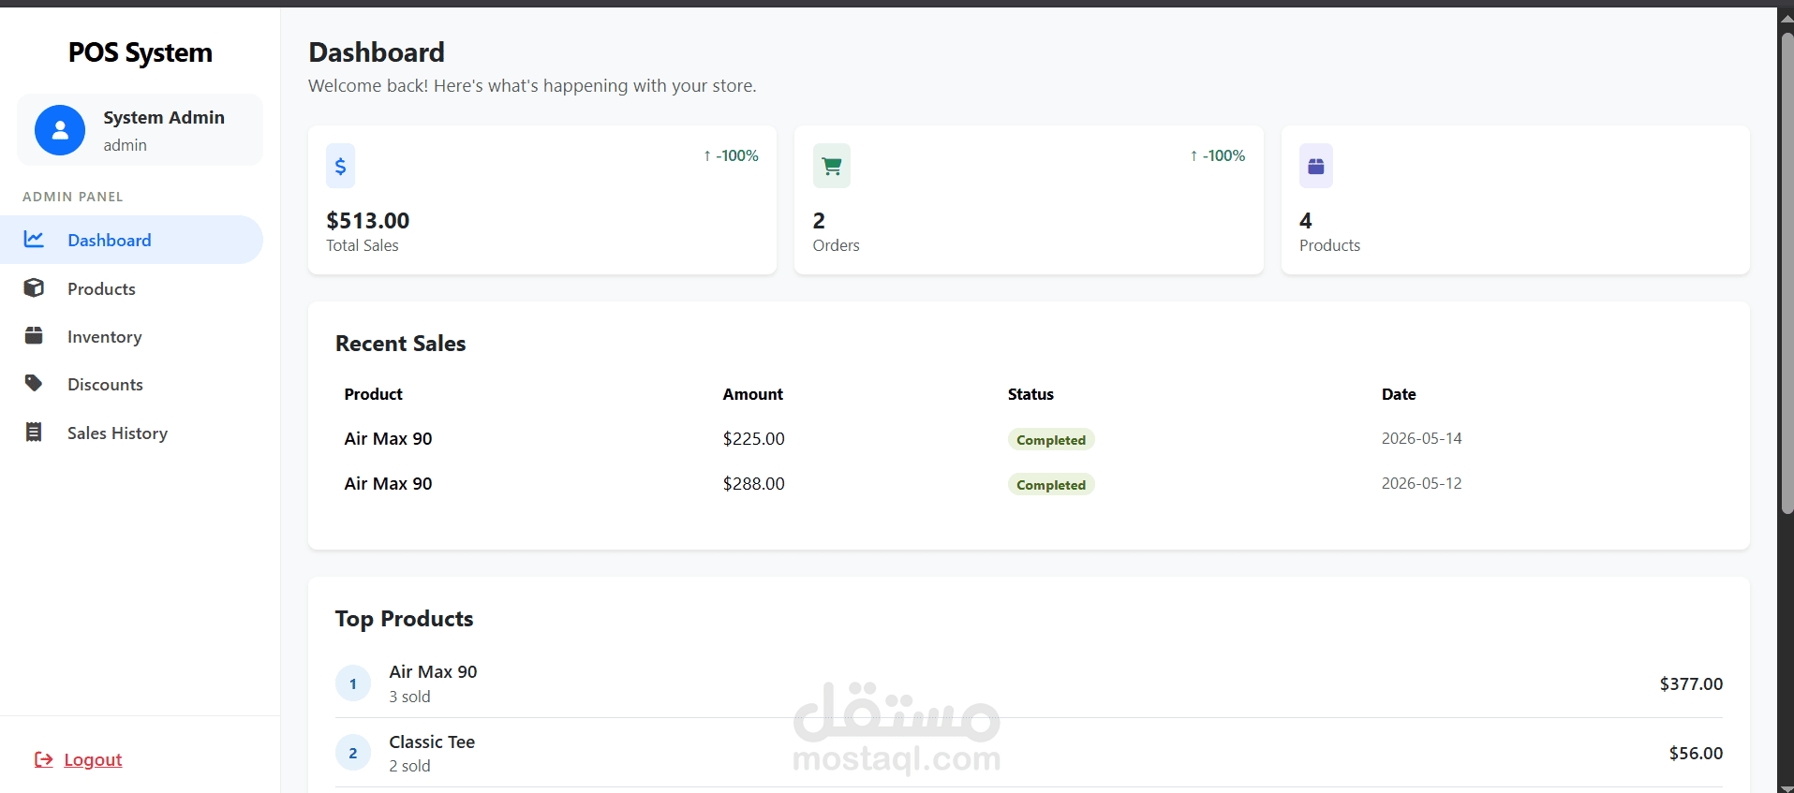
Task: Click Completed badge for 2026-05-14 sale
Action: tap(1051, 439)
